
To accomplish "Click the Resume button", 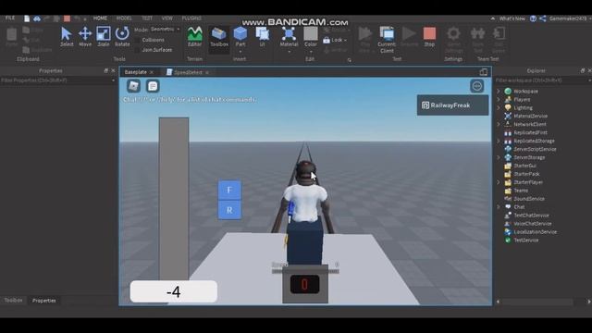I will [x=409, y=37].
